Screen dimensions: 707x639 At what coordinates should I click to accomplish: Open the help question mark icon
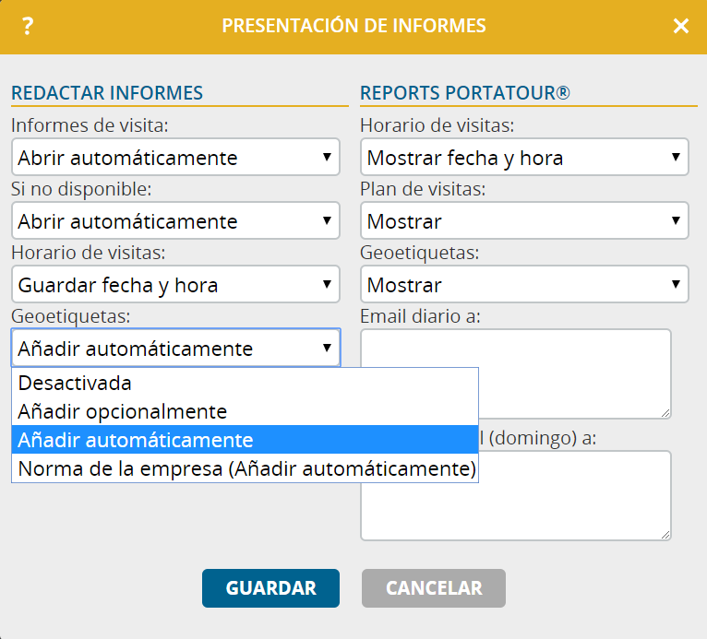28,26
